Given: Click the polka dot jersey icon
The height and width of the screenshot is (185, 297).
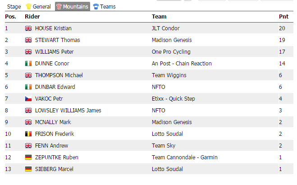Looking at the screenshot, I should [59, 7].
